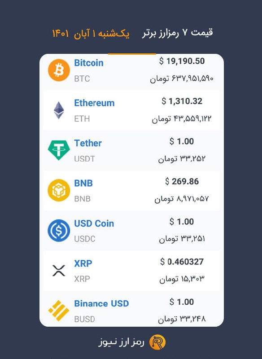Viewport: 262px width, 359px height.
Task: Click the orange date heading text
Action: (x=91, y=34)
